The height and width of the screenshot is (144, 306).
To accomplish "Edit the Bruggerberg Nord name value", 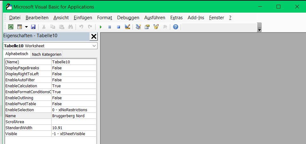I will click(74, 116).
